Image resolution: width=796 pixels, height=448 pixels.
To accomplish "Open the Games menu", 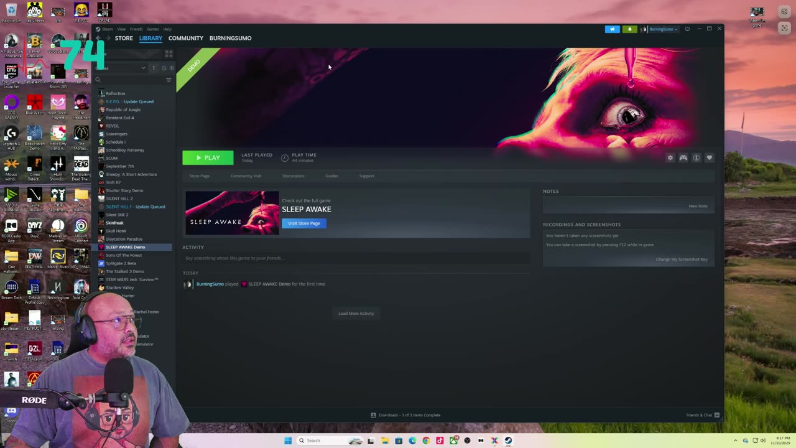I will [x=152, y=29].
